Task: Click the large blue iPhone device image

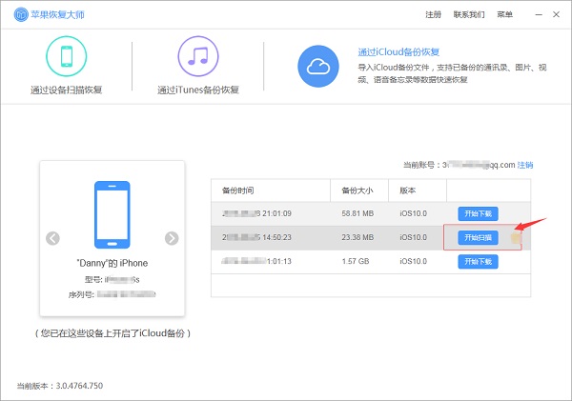Action: tap(112, 213)
